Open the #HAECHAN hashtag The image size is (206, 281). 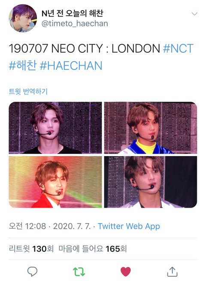pyautogui.click(x=71, y=65)
